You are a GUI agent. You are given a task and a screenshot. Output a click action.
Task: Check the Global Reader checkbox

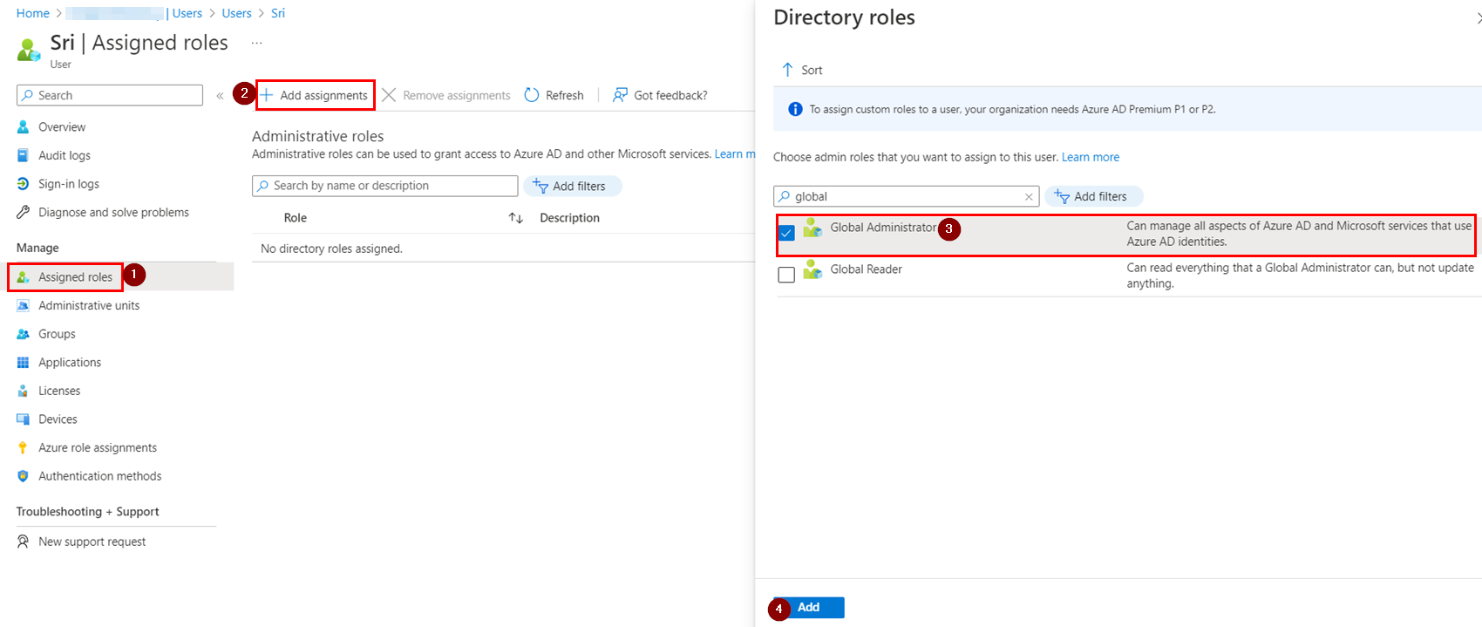786,275
